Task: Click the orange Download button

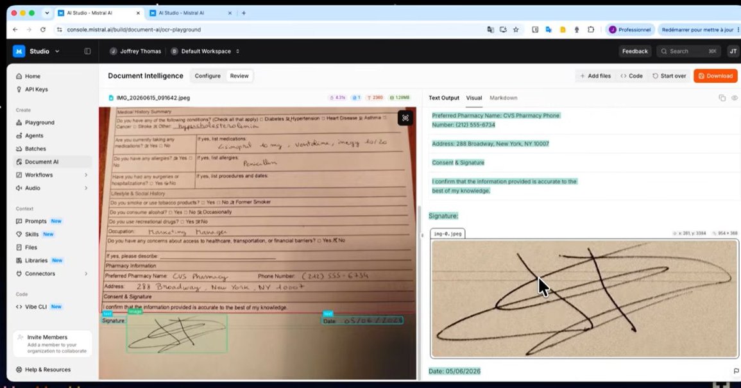Action: (x=715, y=76)
